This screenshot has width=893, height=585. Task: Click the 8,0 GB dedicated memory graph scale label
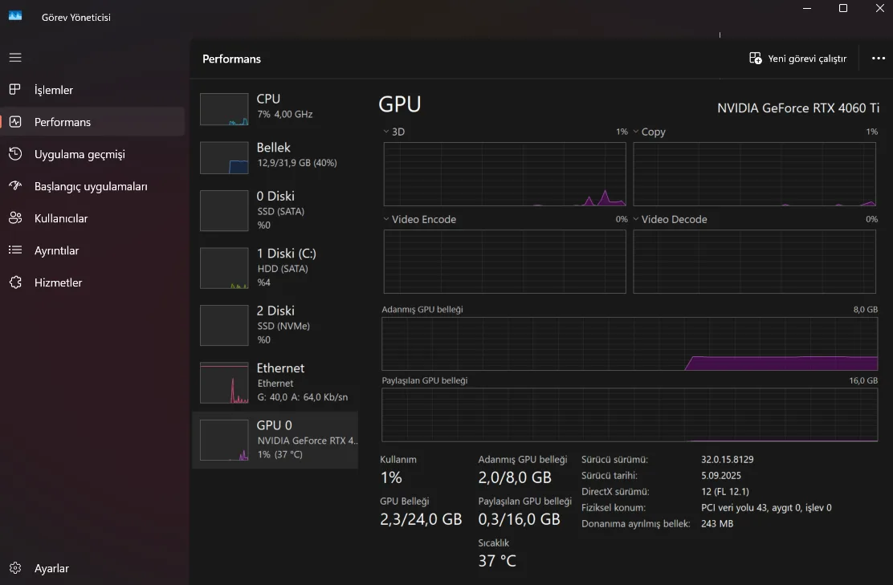coord(865,310)
